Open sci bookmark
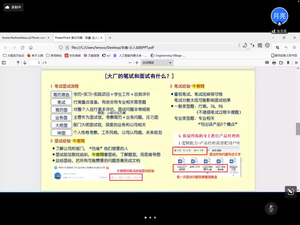Image resolution: width=300 pixels, height=225 pixels. (106, 55)
